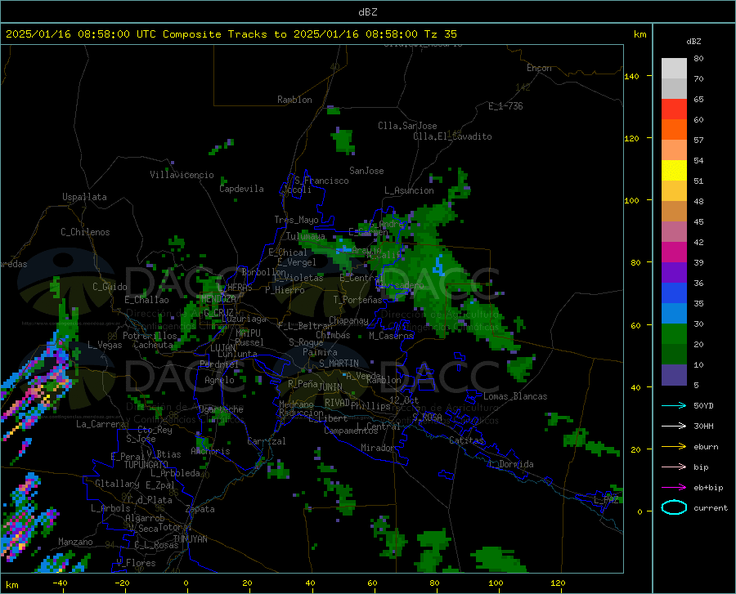Click the L_Dormida label
Image resolution: width=736 pixels, height=594 pixels.
[x=510, y=464]
